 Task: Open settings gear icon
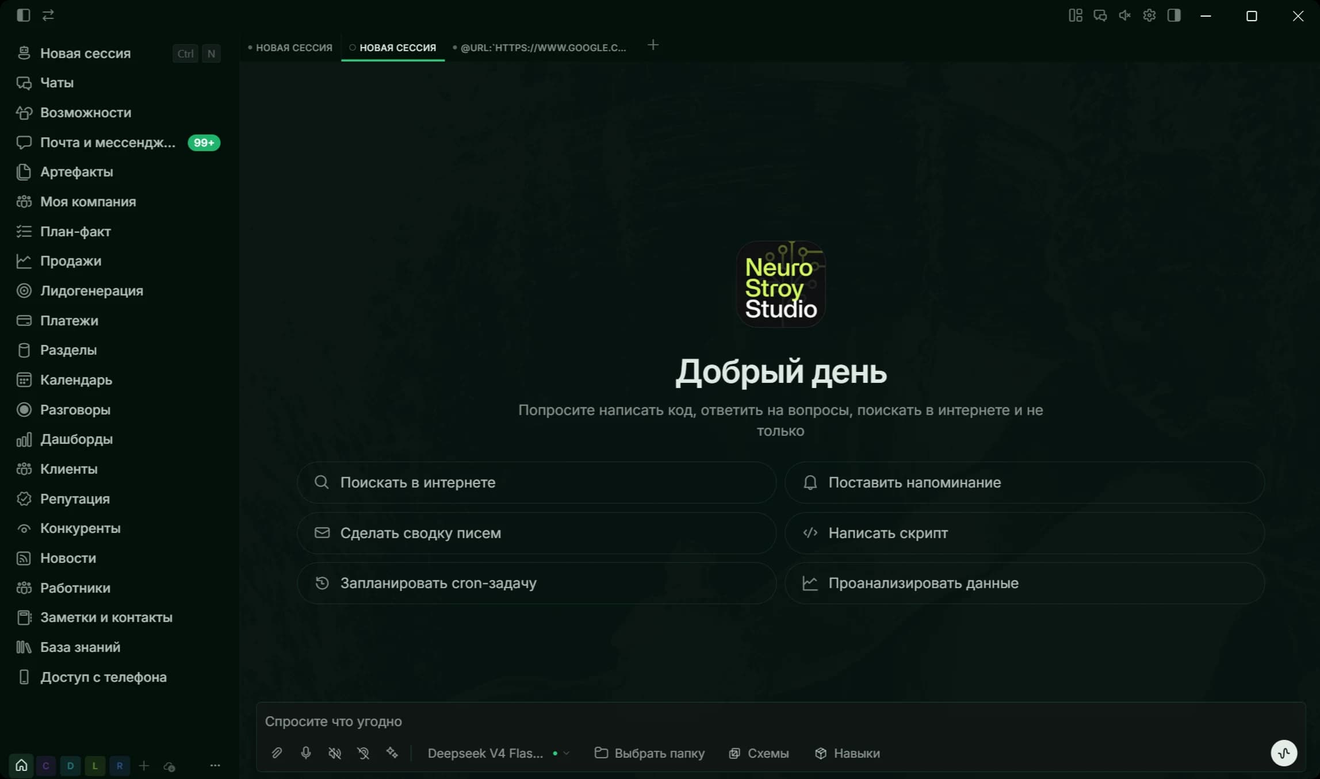(x=1149, y=16)
